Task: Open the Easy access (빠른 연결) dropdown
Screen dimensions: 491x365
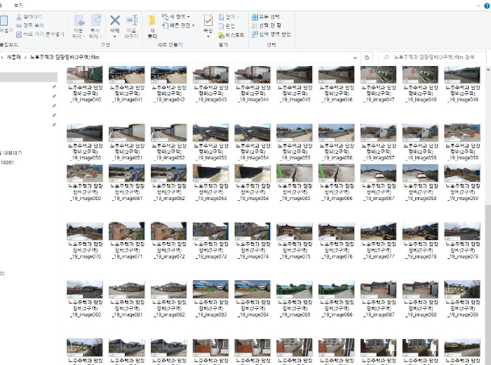Action: click(x=193, y=26)
